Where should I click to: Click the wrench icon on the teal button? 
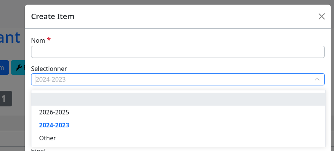pyautogui.click(x=19, y=67)
